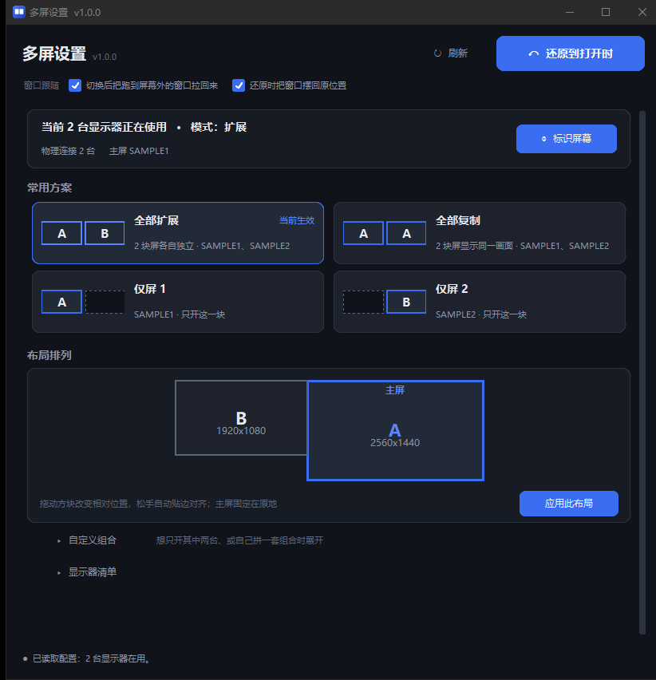Click the A B thumbnail of 全部扩展

pyautogui.click(x=83, y=233)
